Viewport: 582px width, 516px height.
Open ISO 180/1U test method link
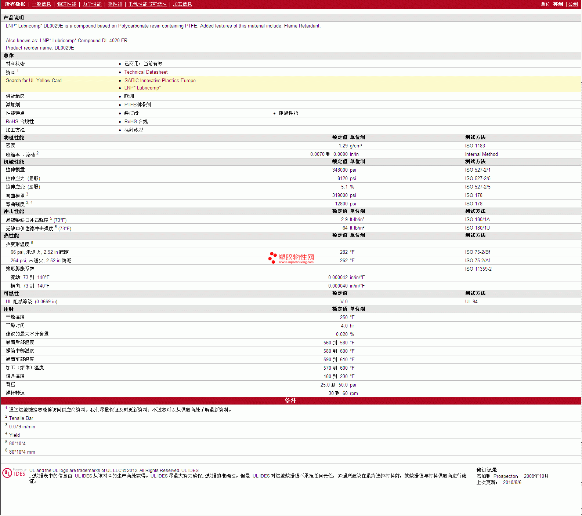pyautogui.click(x=477, y=228)
